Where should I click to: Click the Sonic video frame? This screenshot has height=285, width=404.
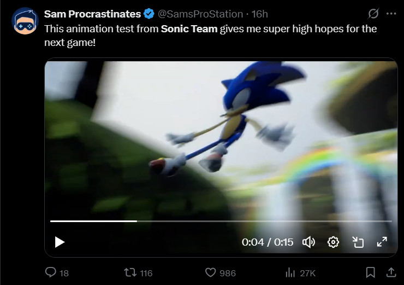[x=221, y=139]
